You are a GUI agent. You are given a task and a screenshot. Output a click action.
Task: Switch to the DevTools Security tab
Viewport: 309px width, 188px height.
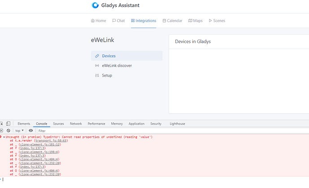[x=156, y=124]
